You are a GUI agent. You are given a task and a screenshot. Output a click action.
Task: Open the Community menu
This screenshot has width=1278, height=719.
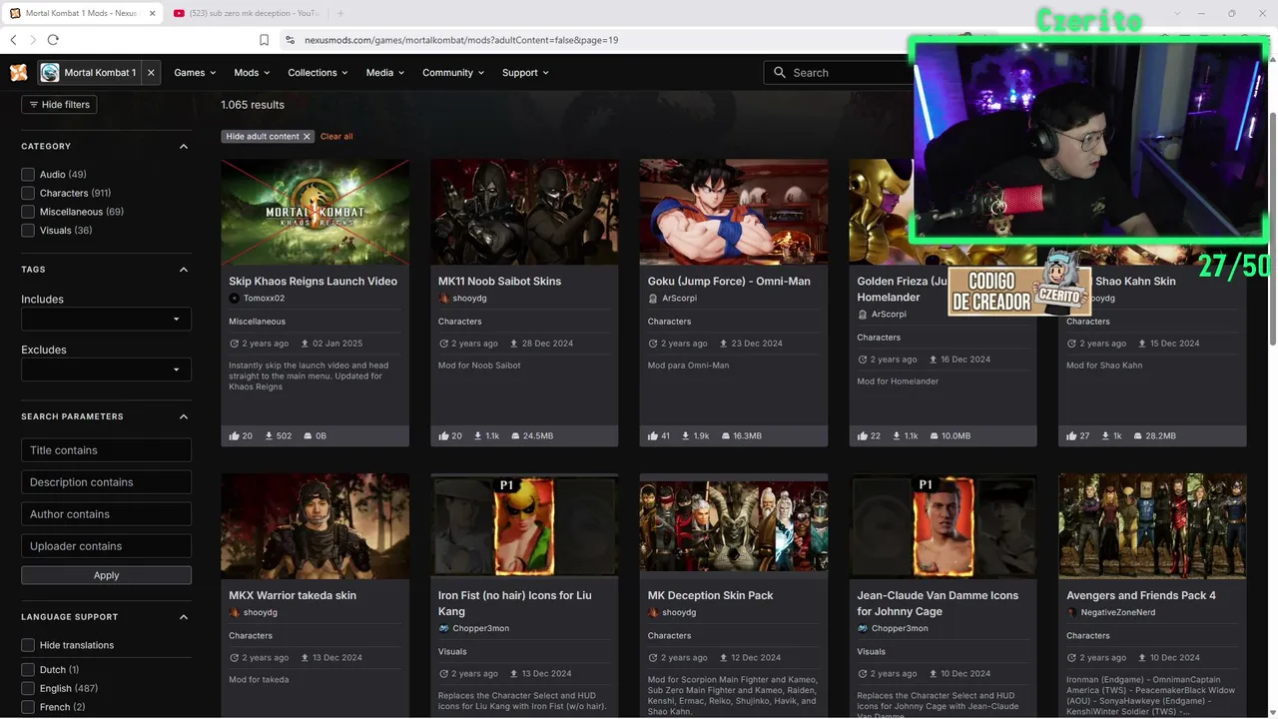[x=453, y=73]
